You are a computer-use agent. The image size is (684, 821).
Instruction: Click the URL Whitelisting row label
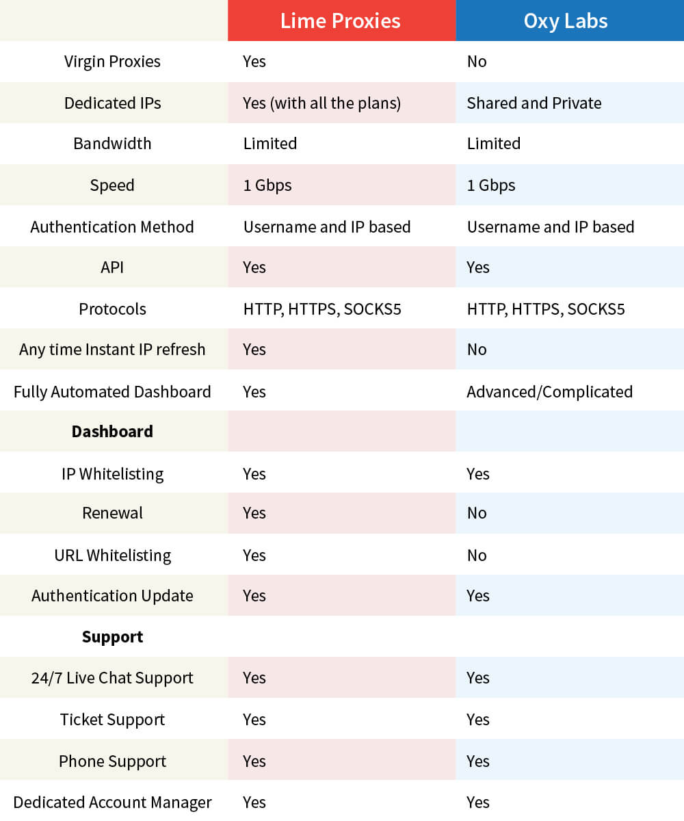[x=112, y=555]
